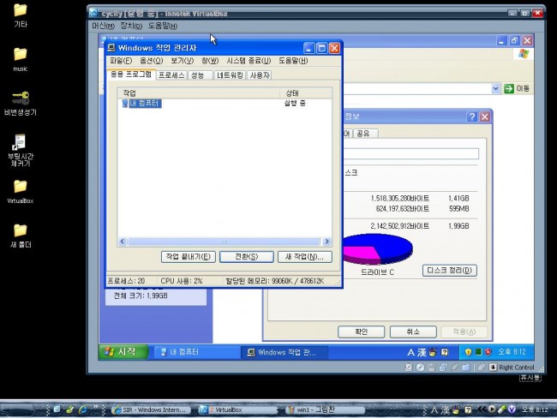Click the red shield icon in guest tray

coord(488,352)
